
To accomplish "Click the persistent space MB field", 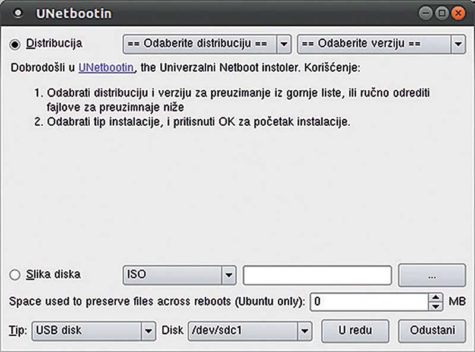I will point(369,302).
